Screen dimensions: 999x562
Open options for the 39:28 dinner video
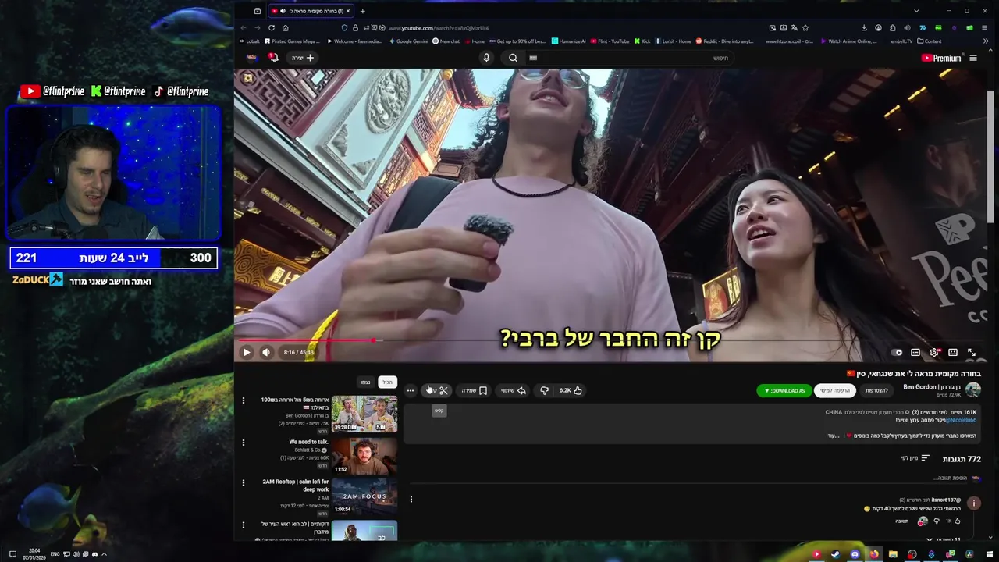(244, 400)
